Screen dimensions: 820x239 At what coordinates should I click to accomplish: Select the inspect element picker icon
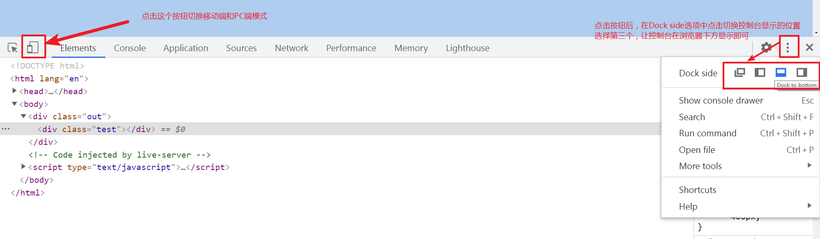pyautogui.click(x=12, y=48)
